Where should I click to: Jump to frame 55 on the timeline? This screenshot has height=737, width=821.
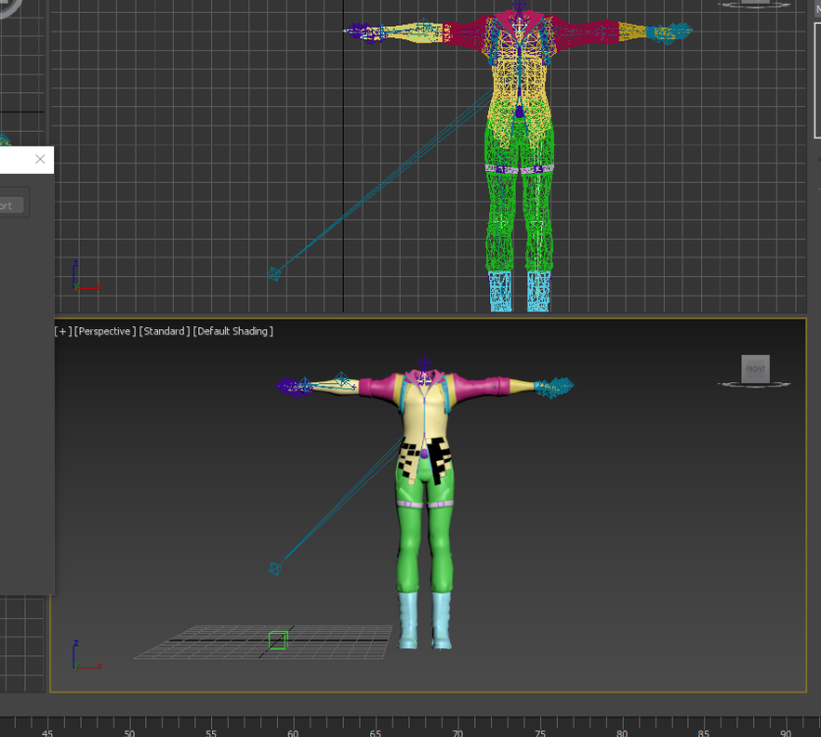tap(211, 732)
